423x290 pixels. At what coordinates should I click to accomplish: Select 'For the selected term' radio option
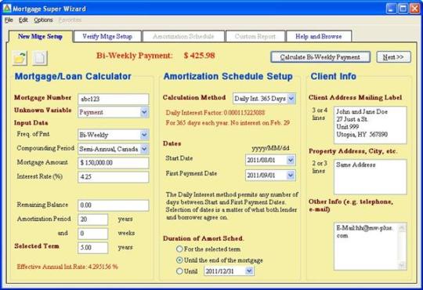pyautogui.click(x=179, y=249)
